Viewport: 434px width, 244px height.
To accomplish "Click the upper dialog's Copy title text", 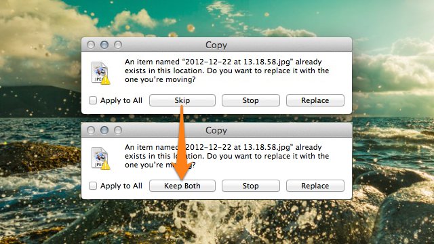I will [x=216, y=45].
